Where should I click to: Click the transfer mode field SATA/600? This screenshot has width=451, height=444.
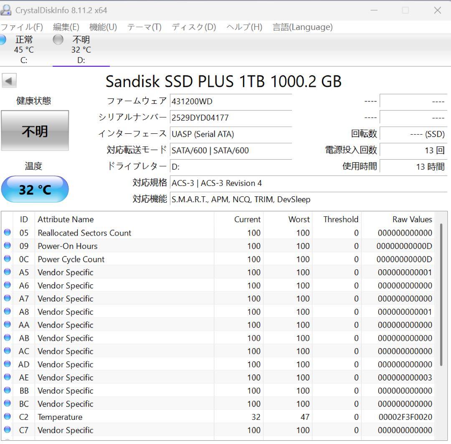coord(231,151)
